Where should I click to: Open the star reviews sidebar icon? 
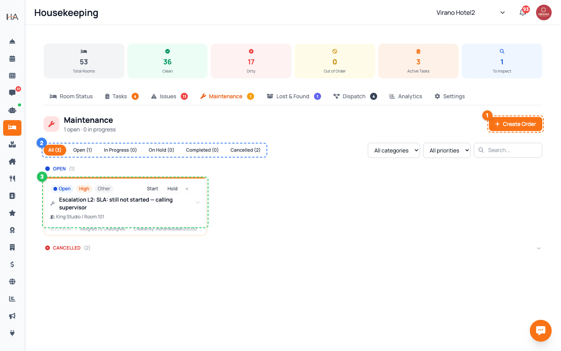[12, 213]
